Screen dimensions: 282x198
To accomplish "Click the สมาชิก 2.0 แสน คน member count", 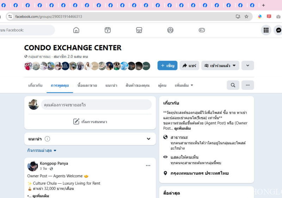I will (x=71, y=57).
